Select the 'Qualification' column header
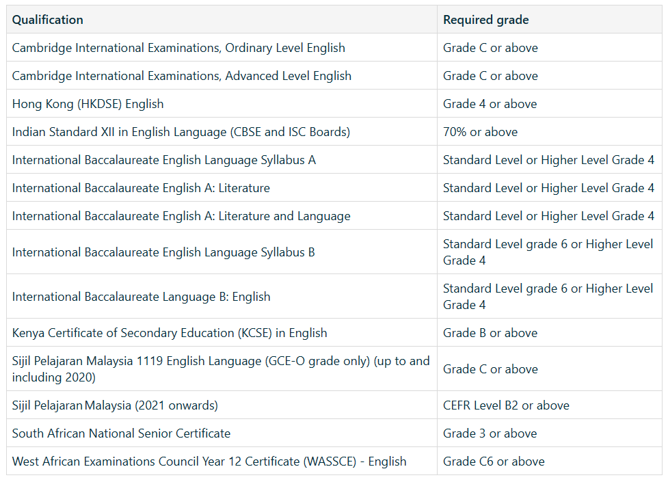This screenshot has width=668, height=482. [x=222, y=20]
